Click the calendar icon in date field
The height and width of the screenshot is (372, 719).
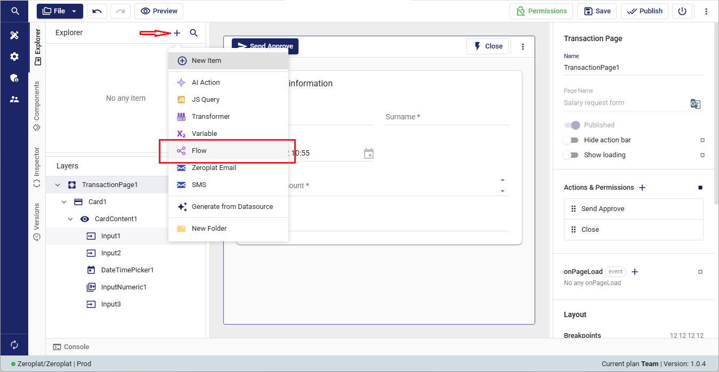[x=368, y=153]
